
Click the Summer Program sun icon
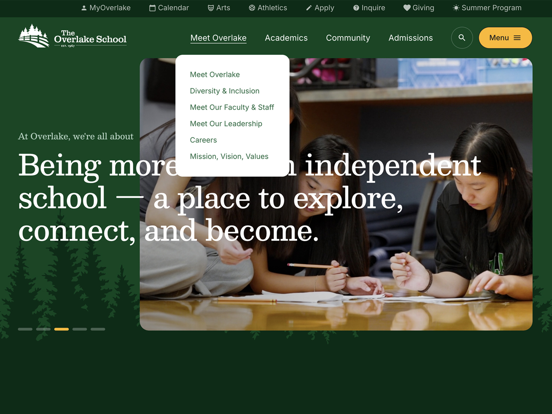coord(456,8)
